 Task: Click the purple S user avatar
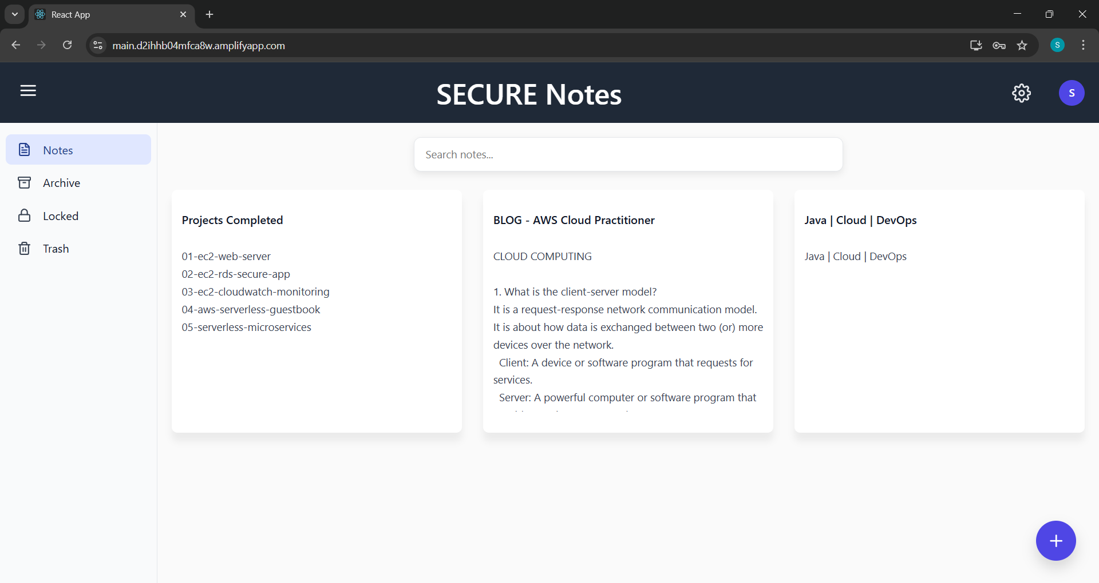[1072, 93]
